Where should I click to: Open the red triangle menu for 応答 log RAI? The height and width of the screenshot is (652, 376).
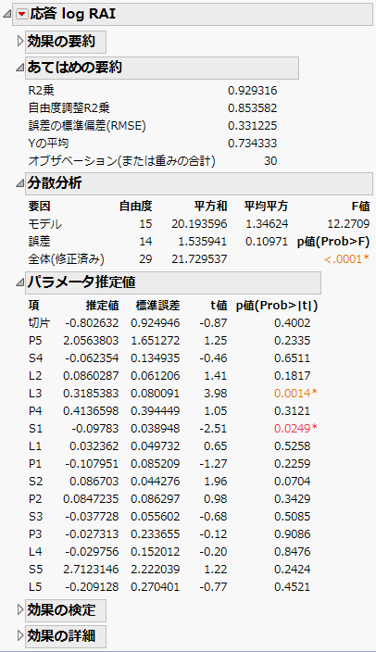pyautogui.click(x=21, y=15)
